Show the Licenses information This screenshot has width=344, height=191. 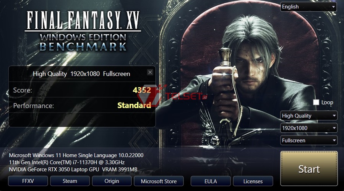point(253,181)
